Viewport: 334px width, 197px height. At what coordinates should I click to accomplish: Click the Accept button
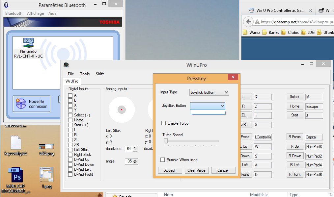tap(170, 170)
